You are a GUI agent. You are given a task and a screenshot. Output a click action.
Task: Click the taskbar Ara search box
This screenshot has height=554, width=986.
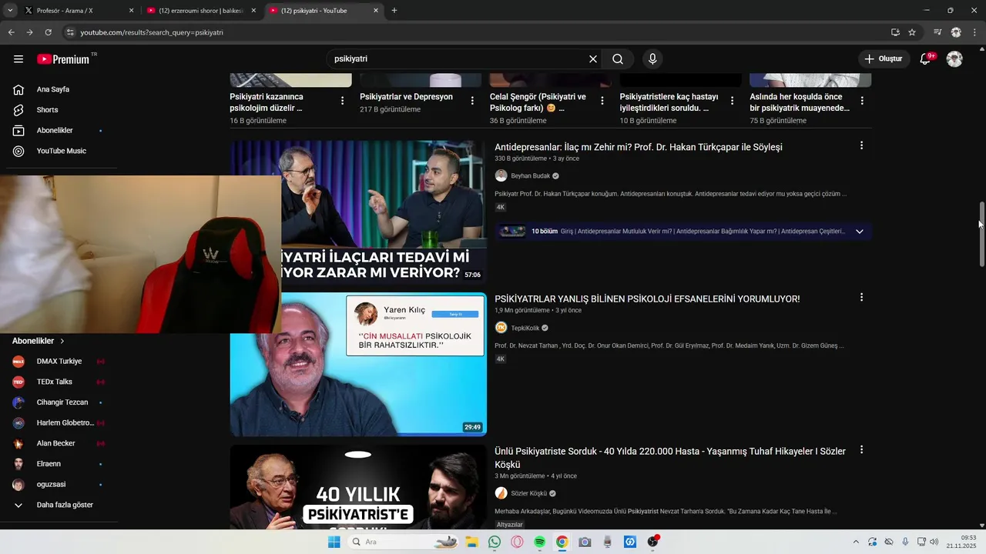(404, 542)
